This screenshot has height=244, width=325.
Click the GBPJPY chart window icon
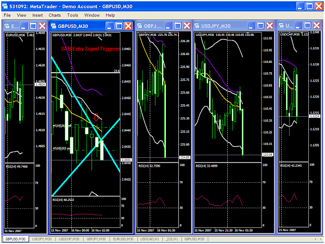(x=140, y=25)
